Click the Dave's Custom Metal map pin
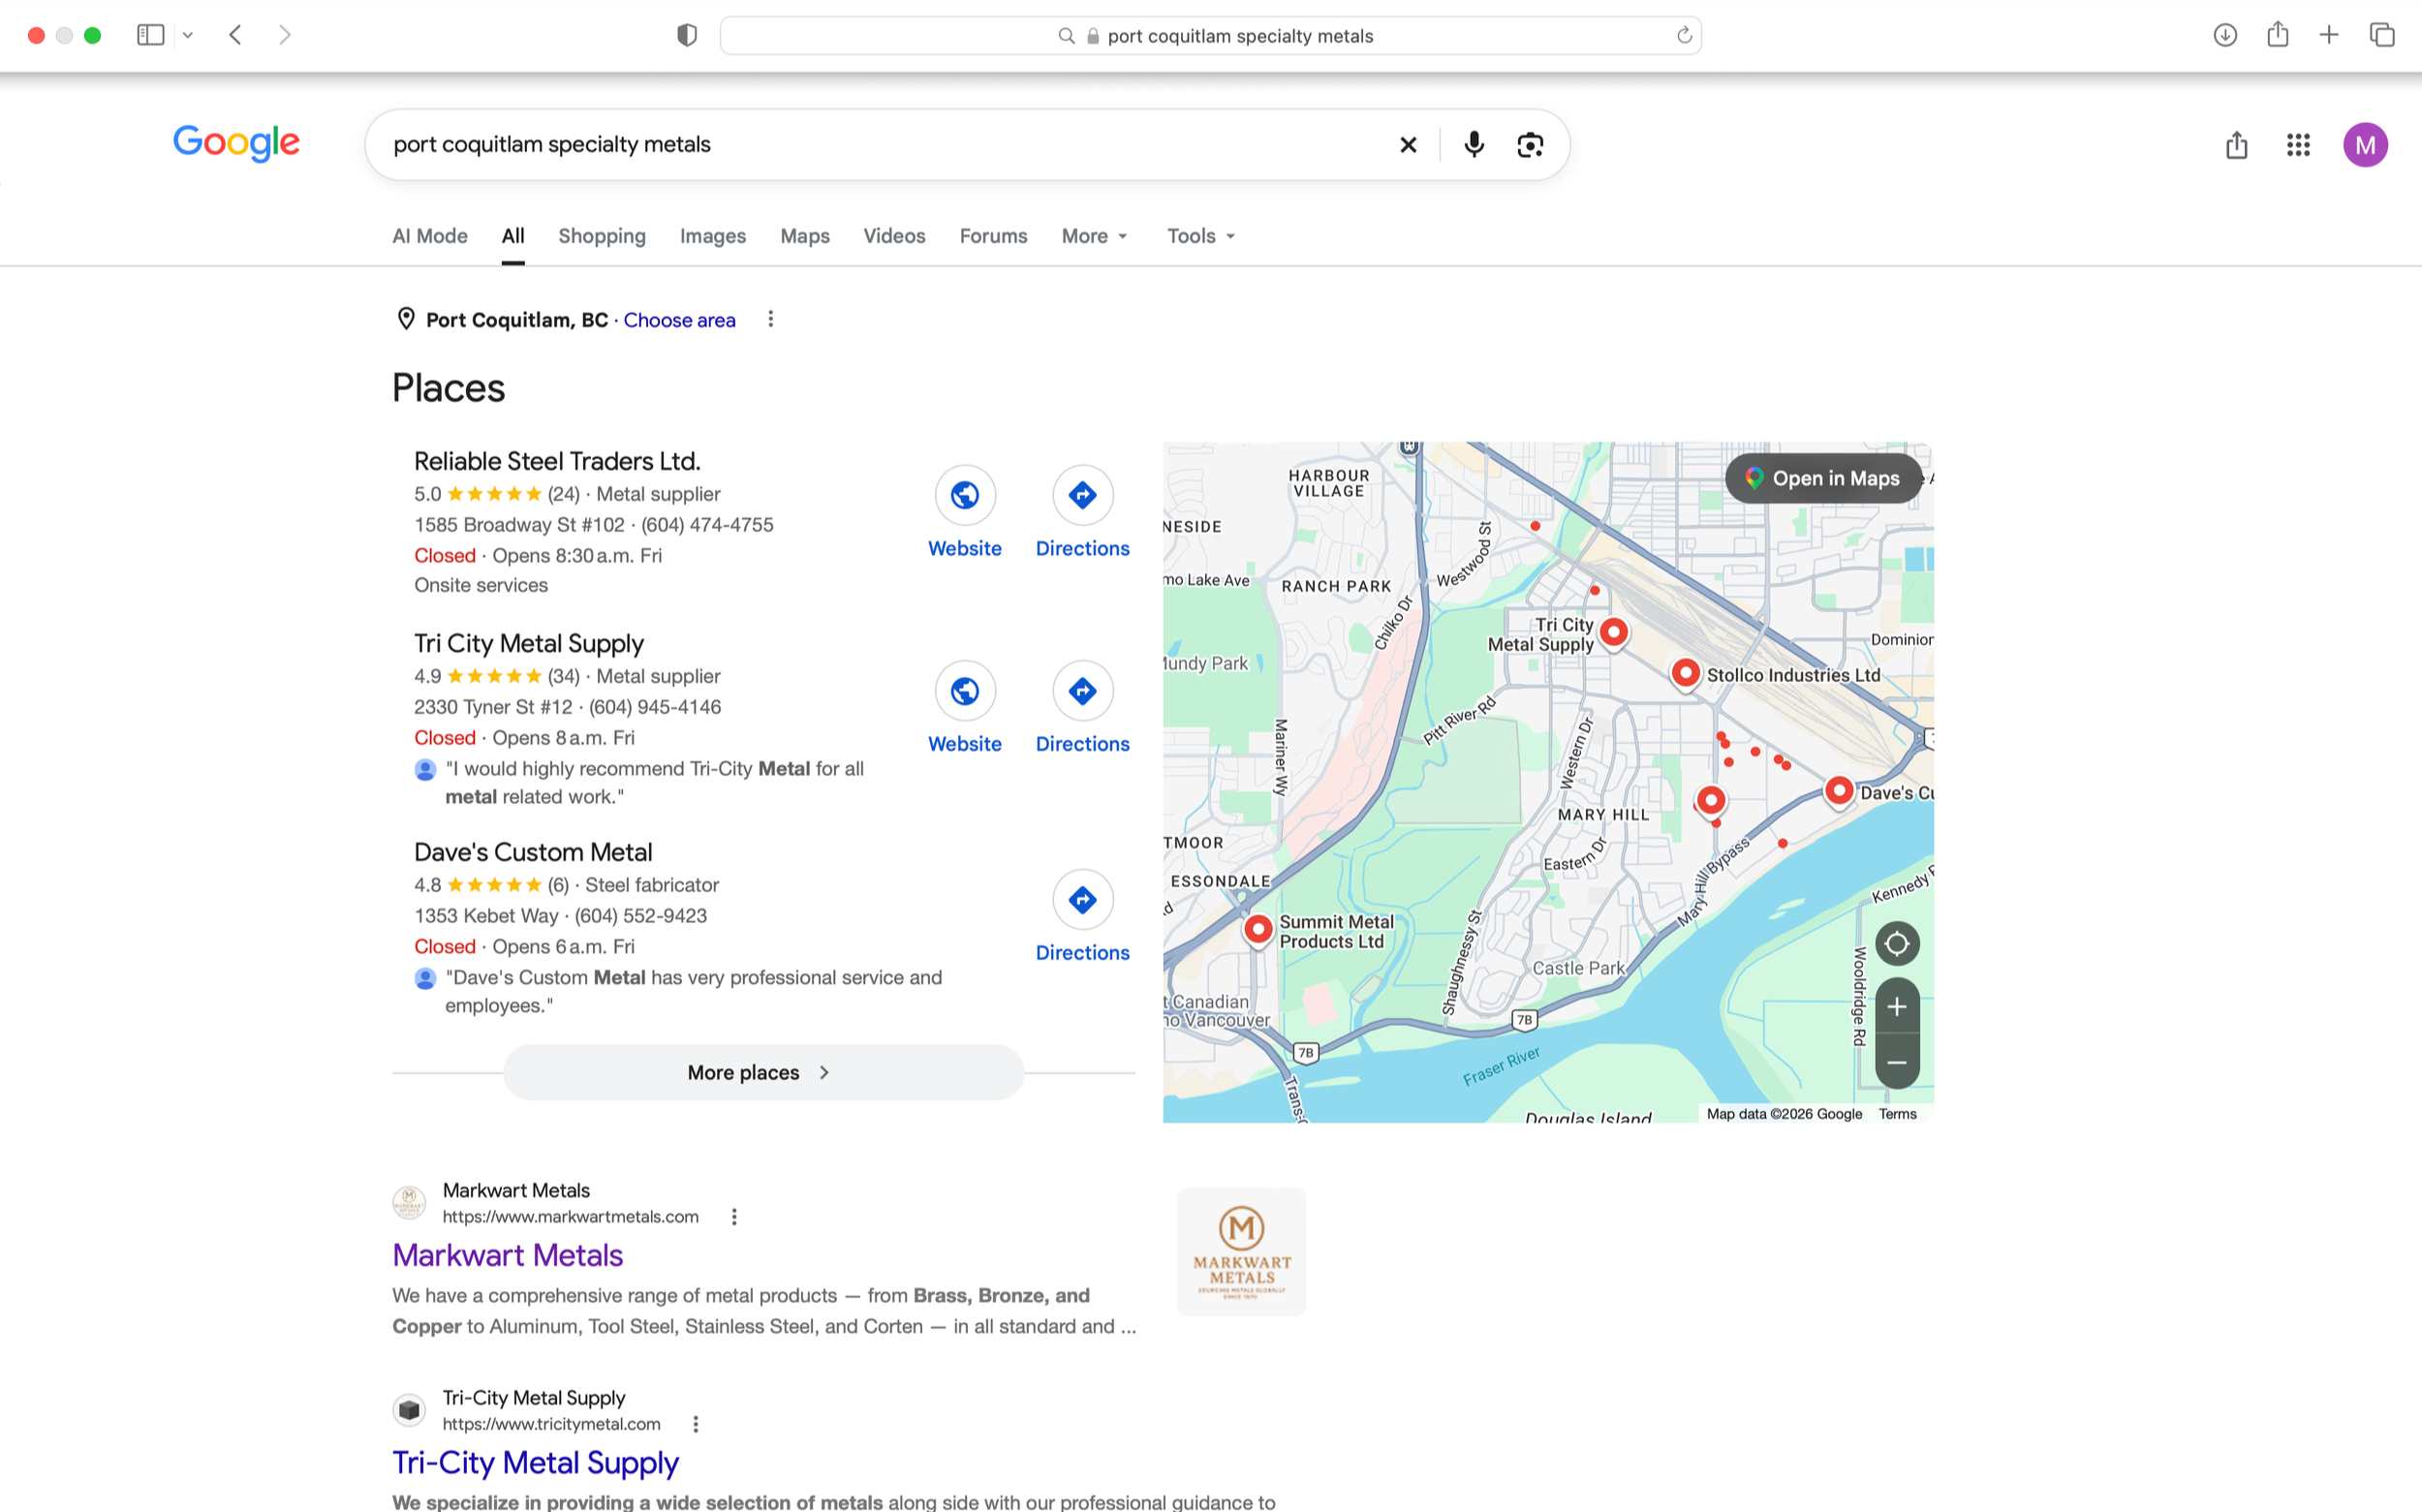The image size is (2422, 1512). pyautogui.click(x=1838, y=791)
